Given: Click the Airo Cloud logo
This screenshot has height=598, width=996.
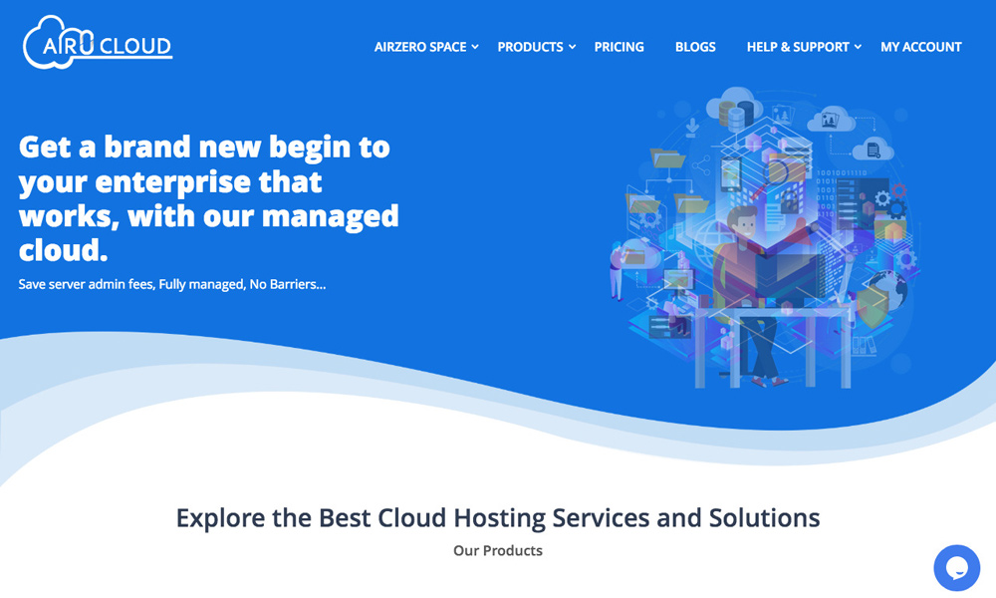Looking at the screenshot, I should coord(98,43).
